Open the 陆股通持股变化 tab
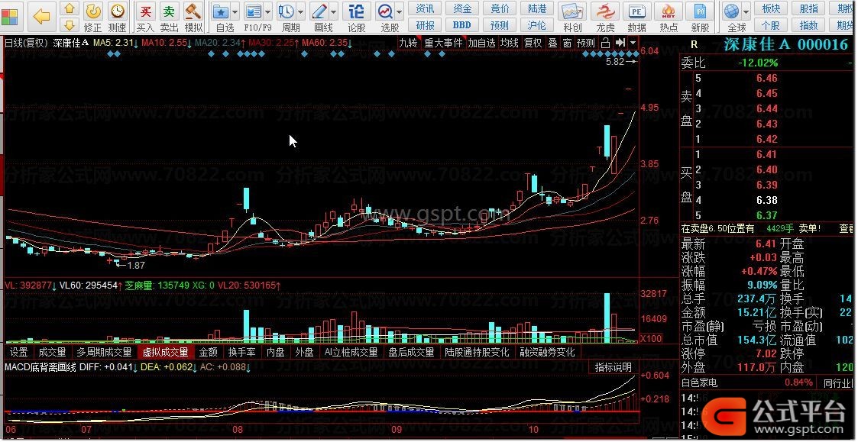 click(477, 352)
